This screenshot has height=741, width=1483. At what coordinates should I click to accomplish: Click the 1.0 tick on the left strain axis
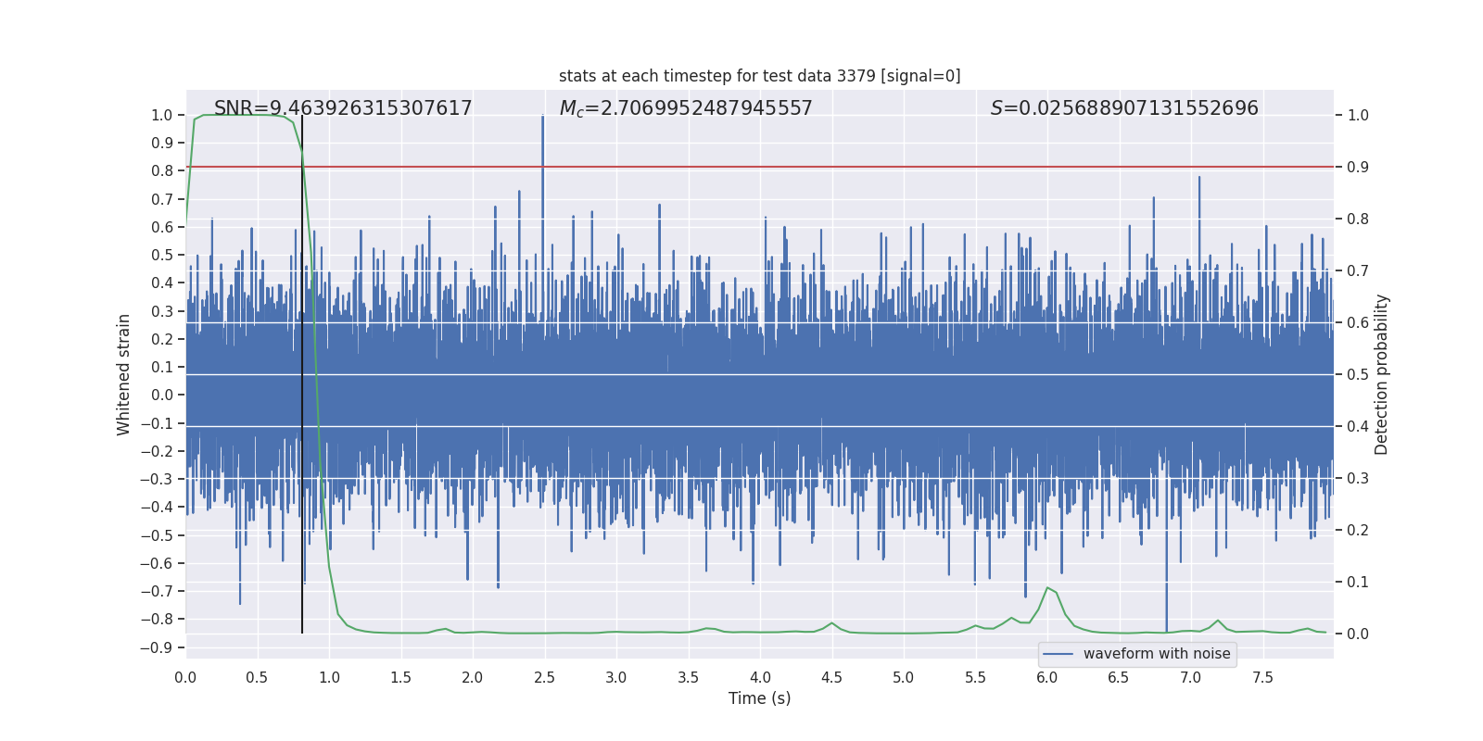tap(161, 116)
